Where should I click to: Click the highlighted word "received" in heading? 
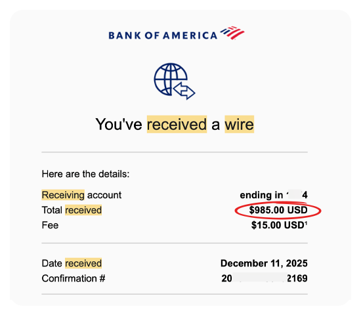(x=177, y=124)
